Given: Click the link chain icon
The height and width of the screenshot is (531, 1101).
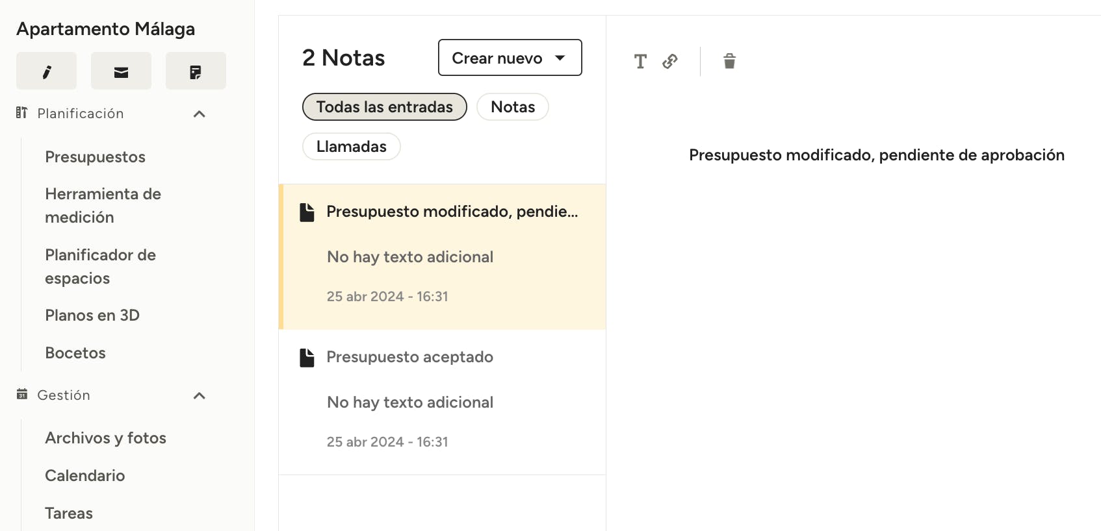Looking at the screenshot, I should 670,61.
